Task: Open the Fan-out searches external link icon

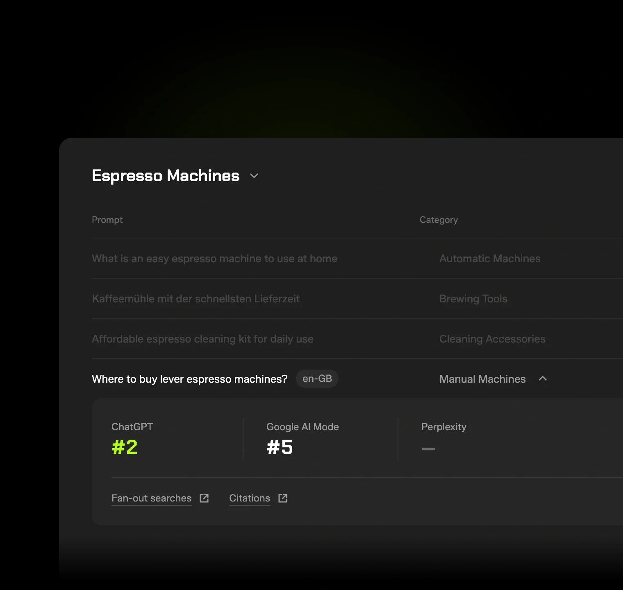Action: point(204,498)
